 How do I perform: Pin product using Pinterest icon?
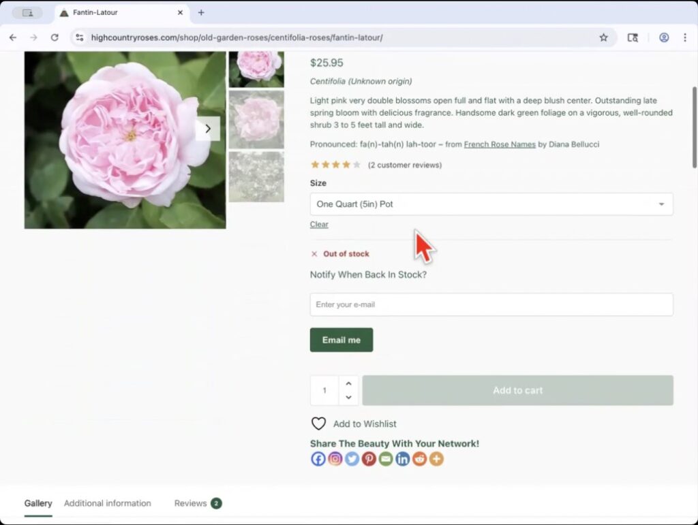click(369, 459)
